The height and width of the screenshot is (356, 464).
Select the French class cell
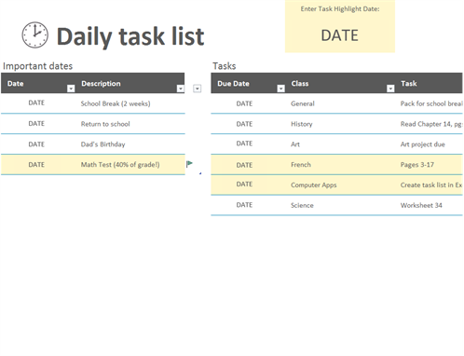click(x=301, y=165)
